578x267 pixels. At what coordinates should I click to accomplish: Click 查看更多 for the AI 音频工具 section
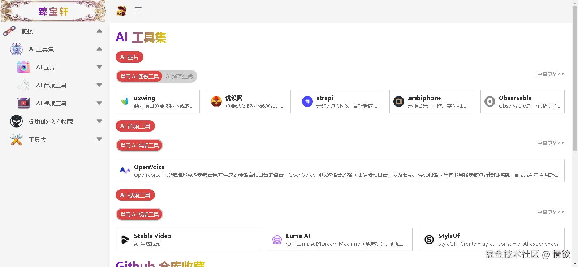pos(550,143)
